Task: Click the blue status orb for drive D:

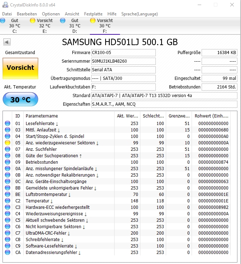Action: (x=63, y=20)
